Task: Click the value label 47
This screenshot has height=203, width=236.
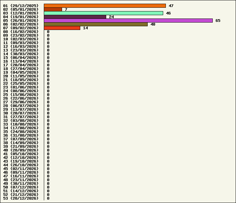Action: (x=171, y=6)
